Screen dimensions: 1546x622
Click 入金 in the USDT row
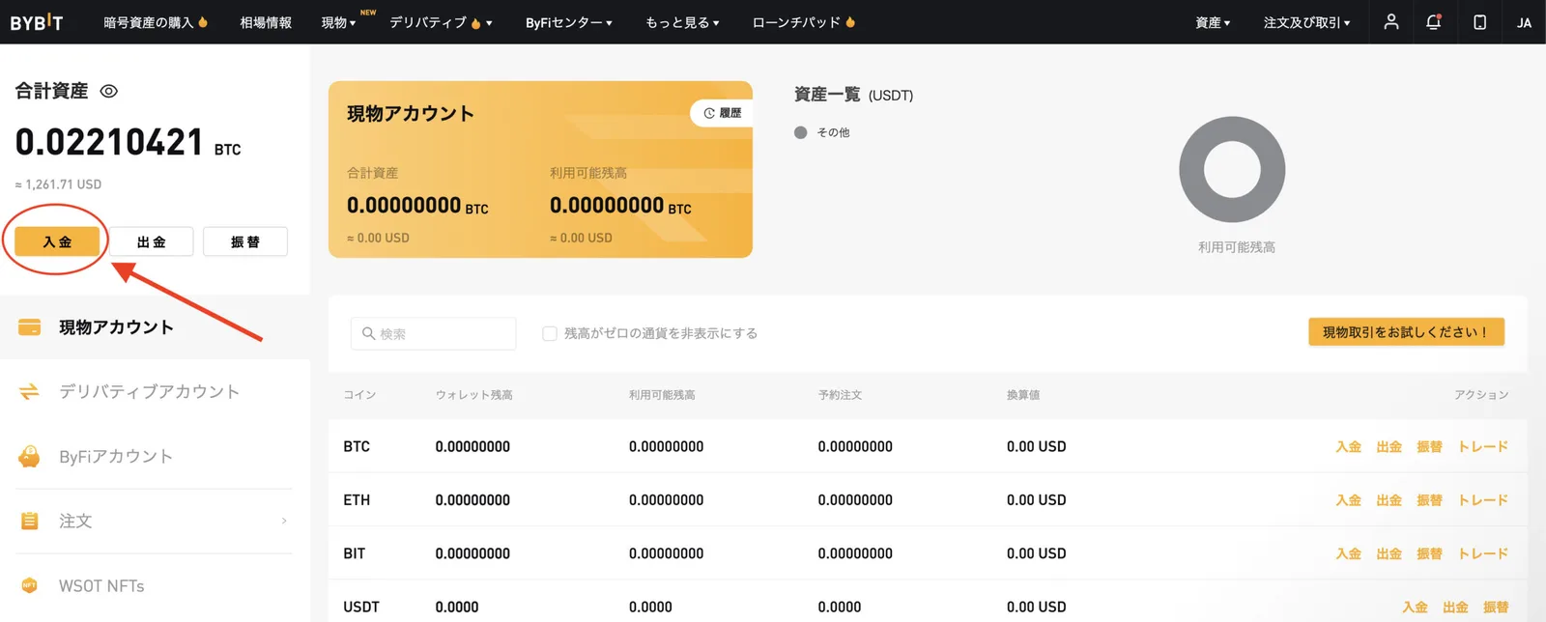coord(1415,607)
